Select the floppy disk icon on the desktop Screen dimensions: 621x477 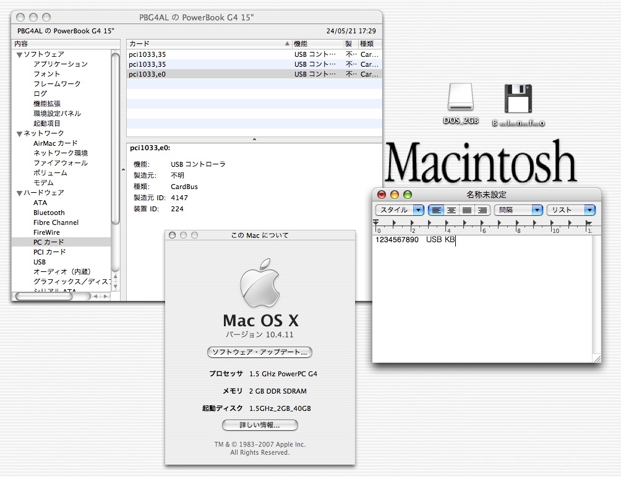point(518,98)
